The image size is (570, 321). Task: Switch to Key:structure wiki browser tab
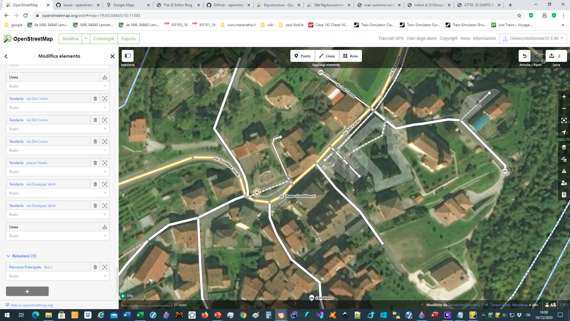coord(278,5)
